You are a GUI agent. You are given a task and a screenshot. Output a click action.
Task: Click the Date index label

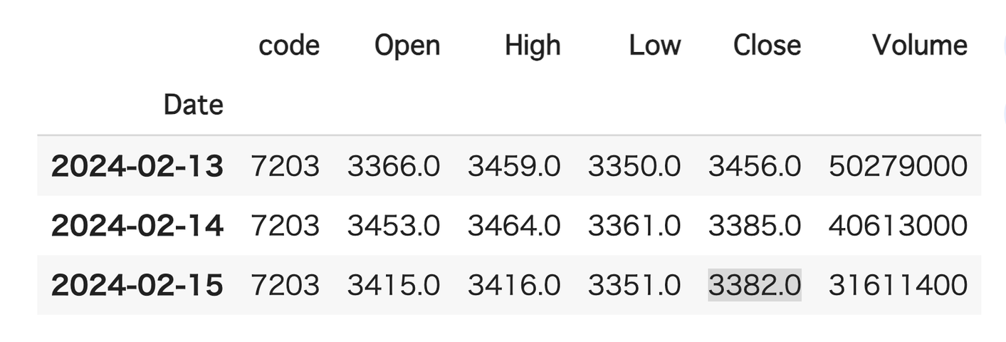(x=193, y=105)
